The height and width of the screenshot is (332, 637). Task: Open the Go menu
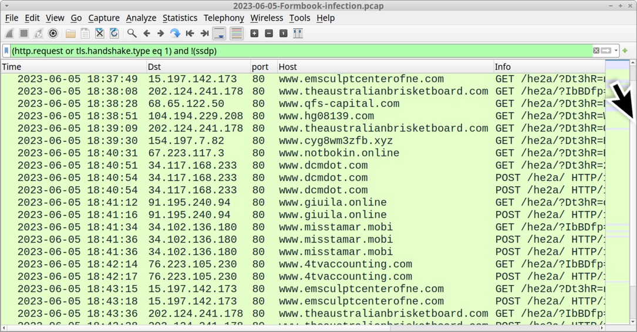point(76,18)
